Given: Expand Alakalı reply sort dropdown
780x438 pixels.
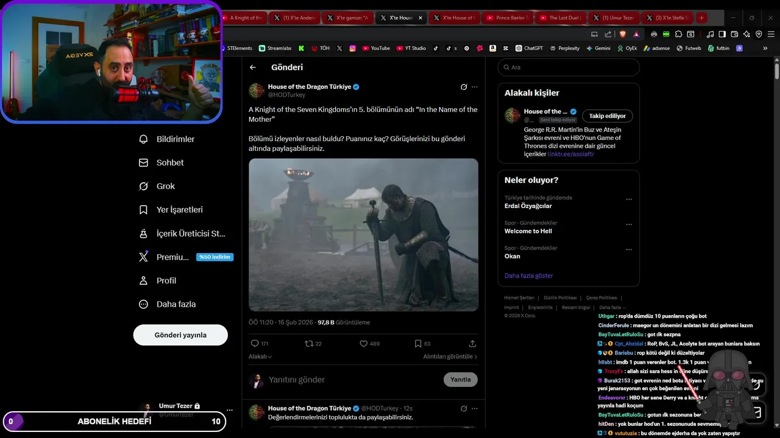Looking at the screenshot, I should 260,356.
